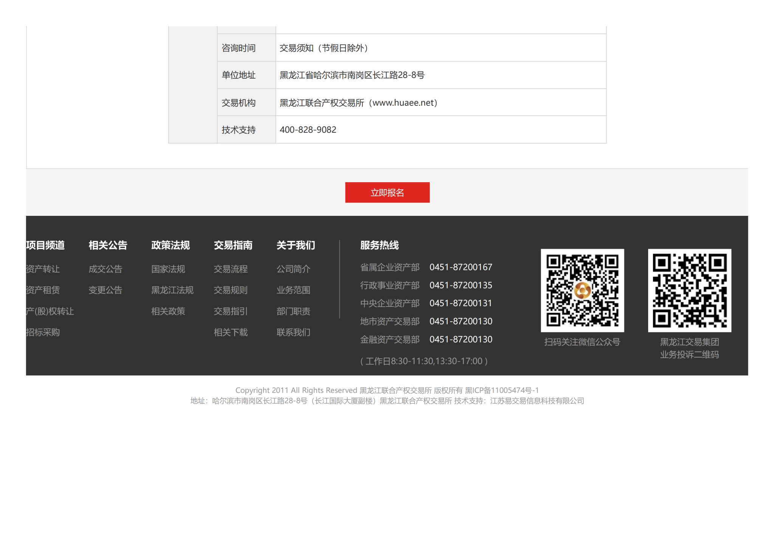Screen dimensions: 774x547
Task: Open 国家法规 regulations page
Action: click(x=168, y=269)
